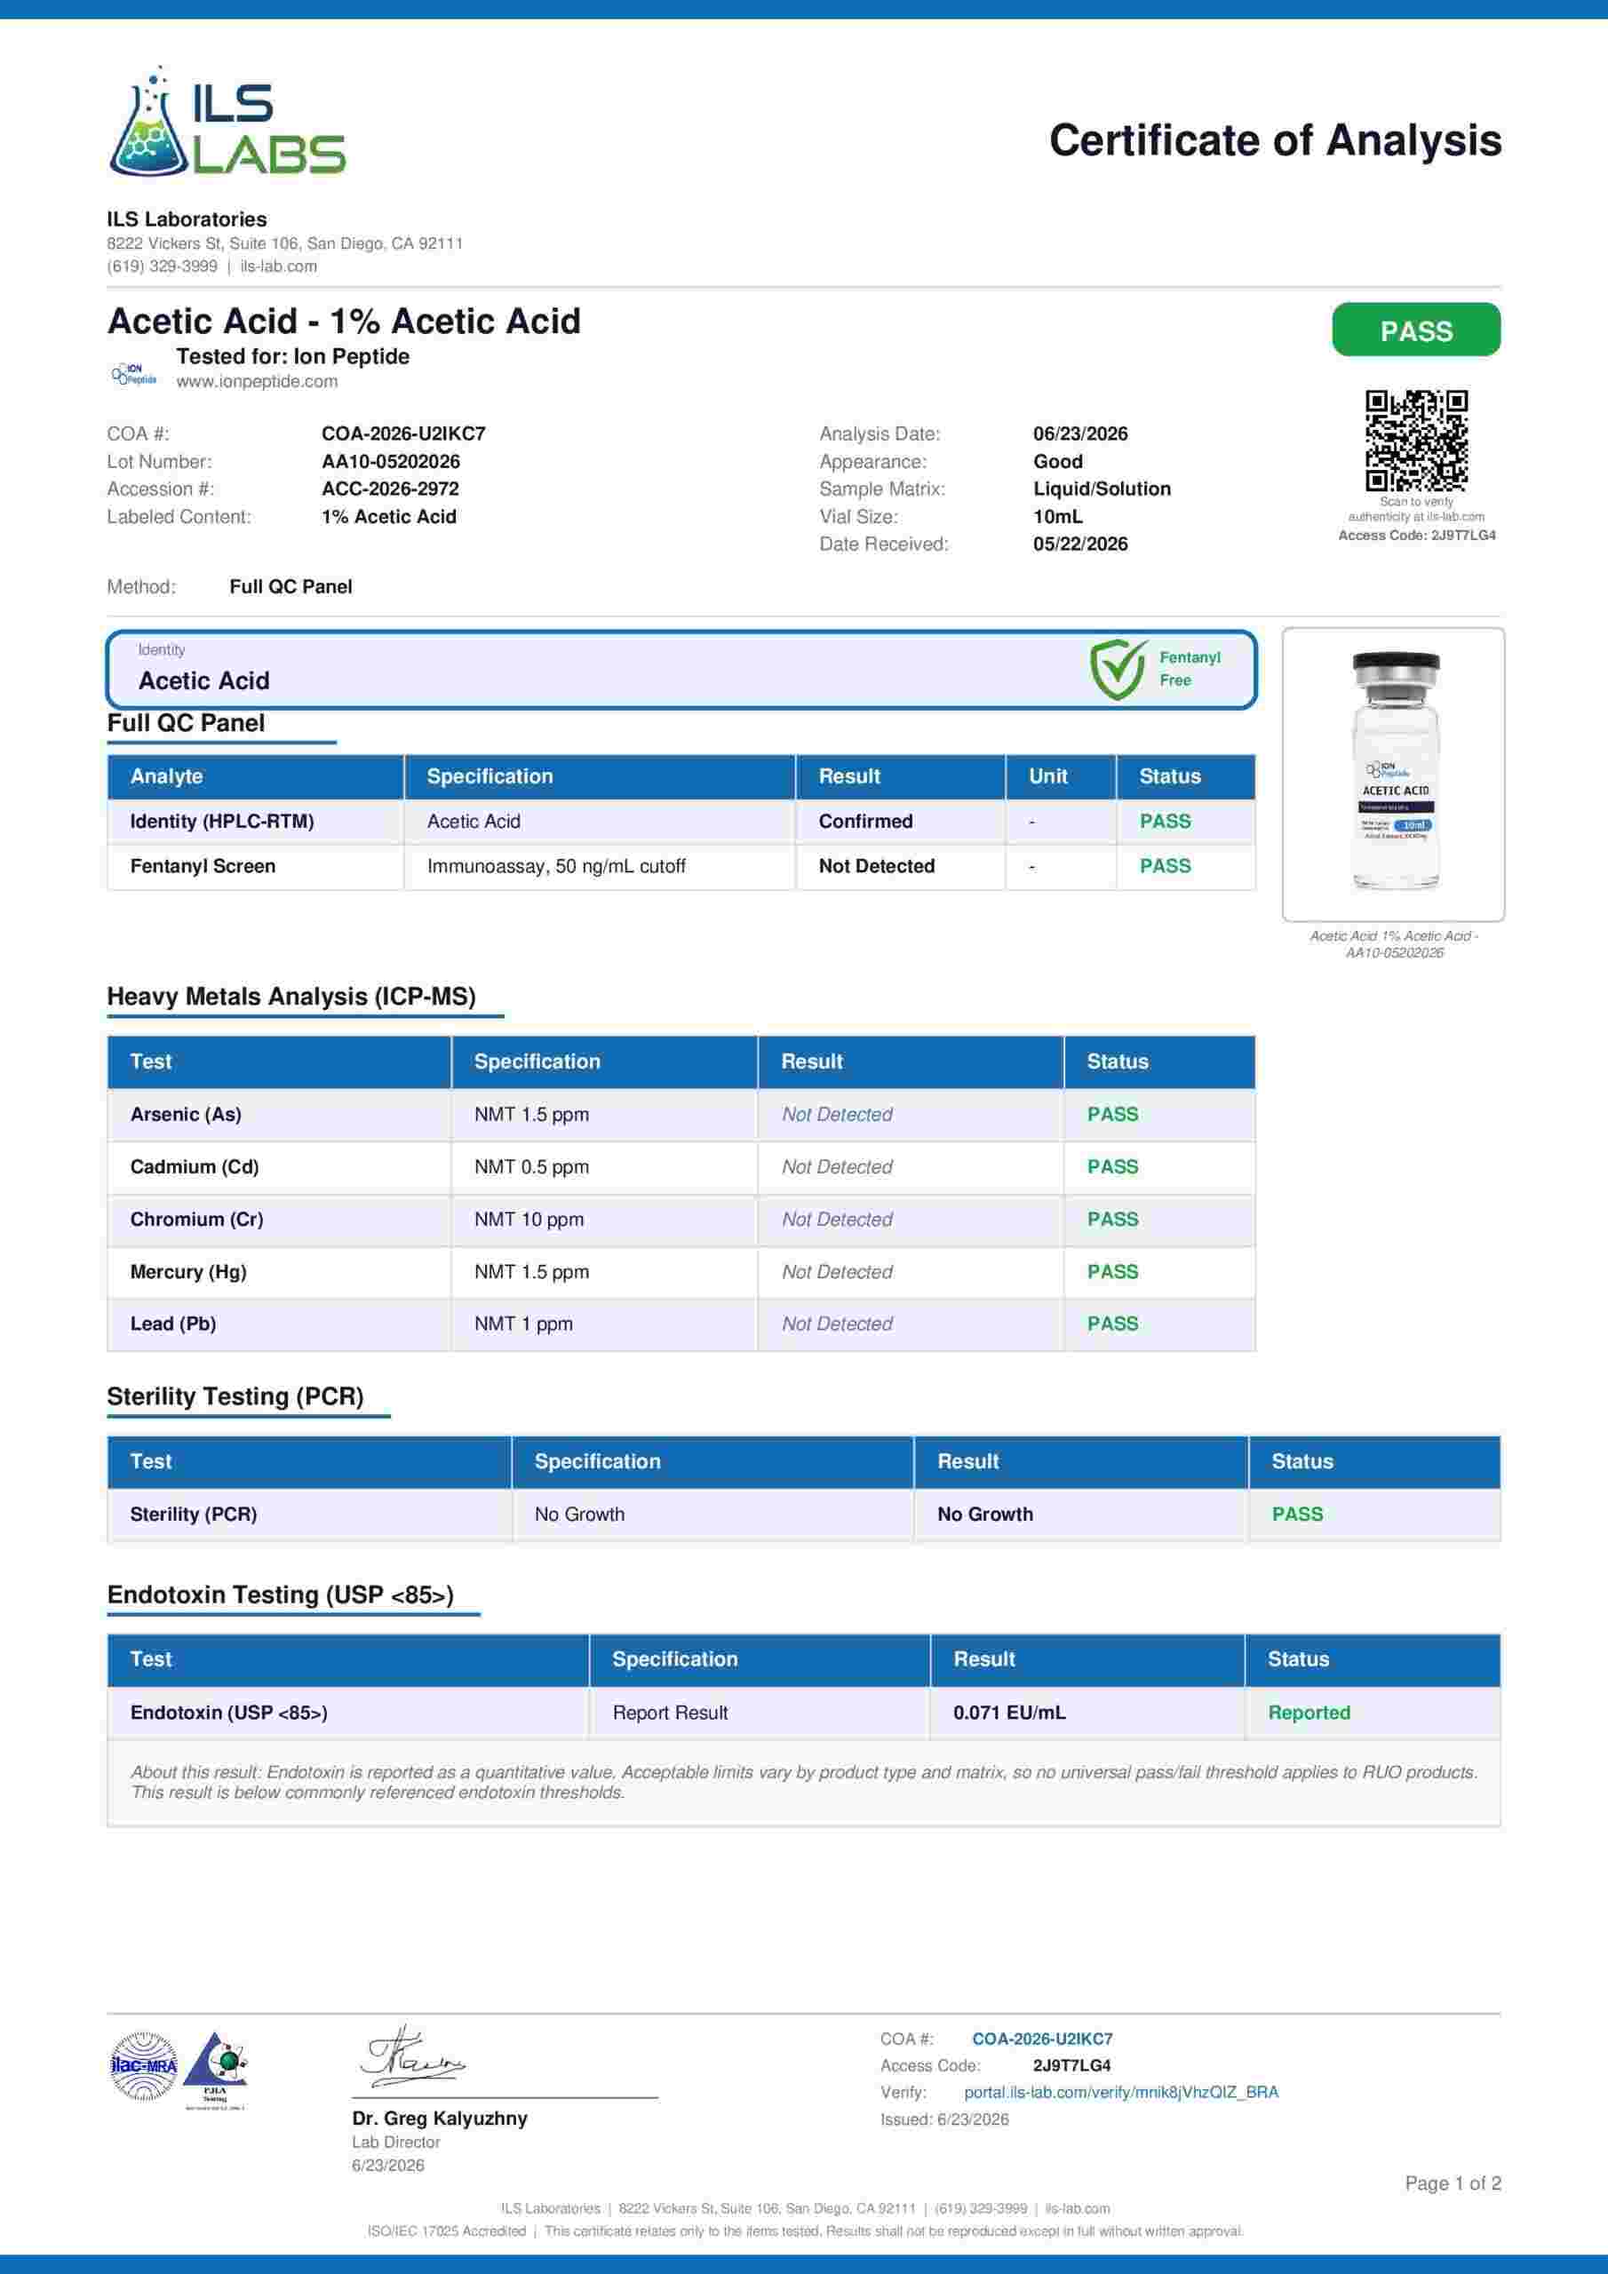
Task: Click 'Heavy Metals Analysis (ICP-MS)' heading
Action: [291, 997]
